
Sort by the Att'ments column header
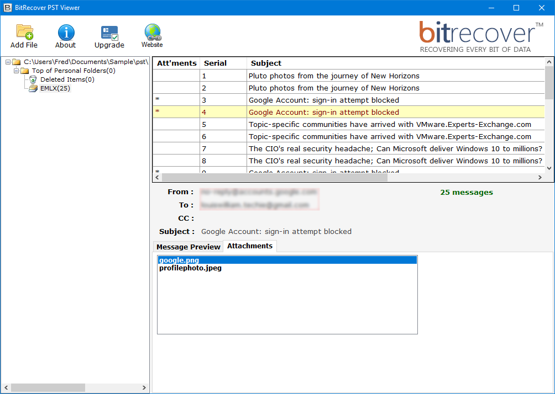177,63
